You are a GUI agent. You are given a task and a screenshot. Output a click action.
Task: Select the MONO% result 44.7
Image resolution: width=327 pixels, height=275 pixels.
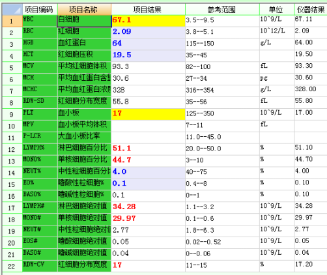tap(148, 161)
